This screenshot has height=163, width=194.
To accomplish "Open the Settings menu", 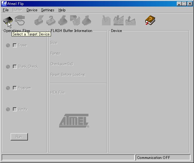I will 48,10.
